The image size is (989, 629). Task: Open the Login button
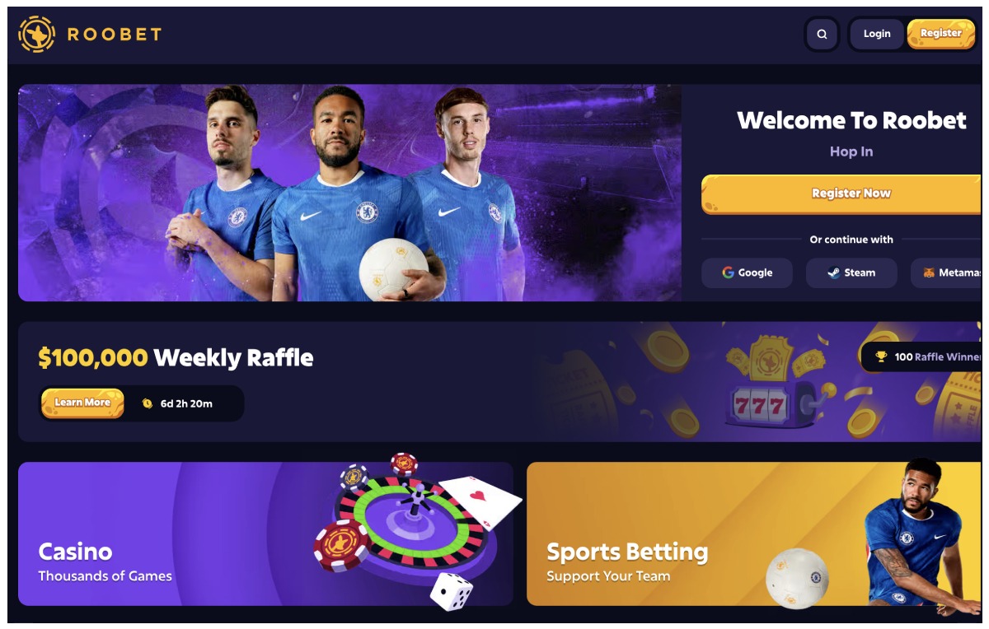[x=877, y=34]
